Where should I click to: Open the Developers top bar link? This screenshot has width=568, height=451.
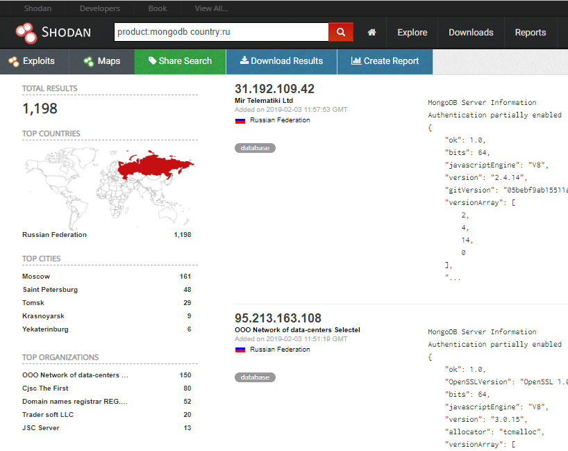click(x=100, y=8)
